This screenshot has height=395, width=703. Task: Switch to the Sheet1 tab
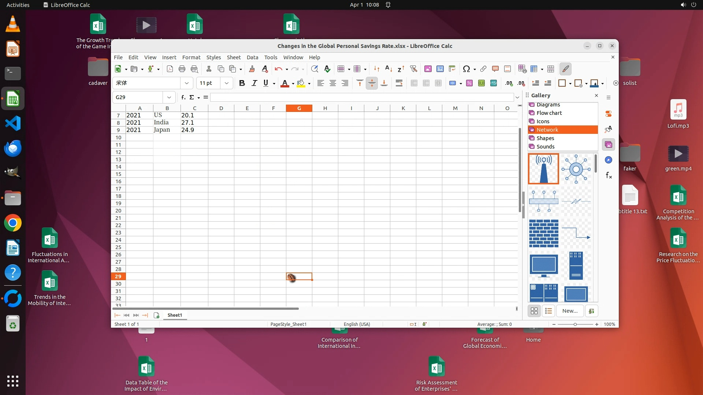[x=175, y=315]
